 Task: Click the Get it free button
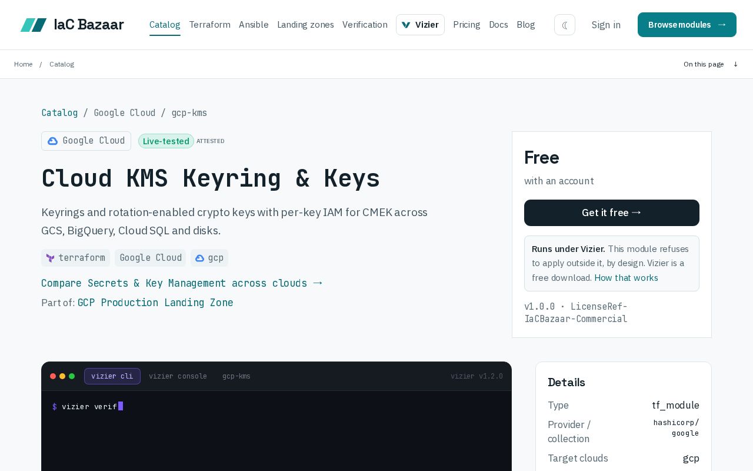pyautogui.click(x=612, y=213)
